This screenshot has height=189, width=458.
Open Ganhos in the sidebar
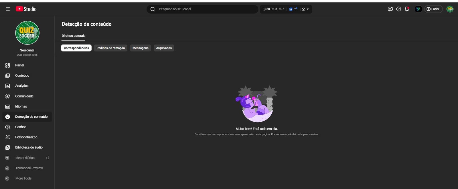(27, 127)
